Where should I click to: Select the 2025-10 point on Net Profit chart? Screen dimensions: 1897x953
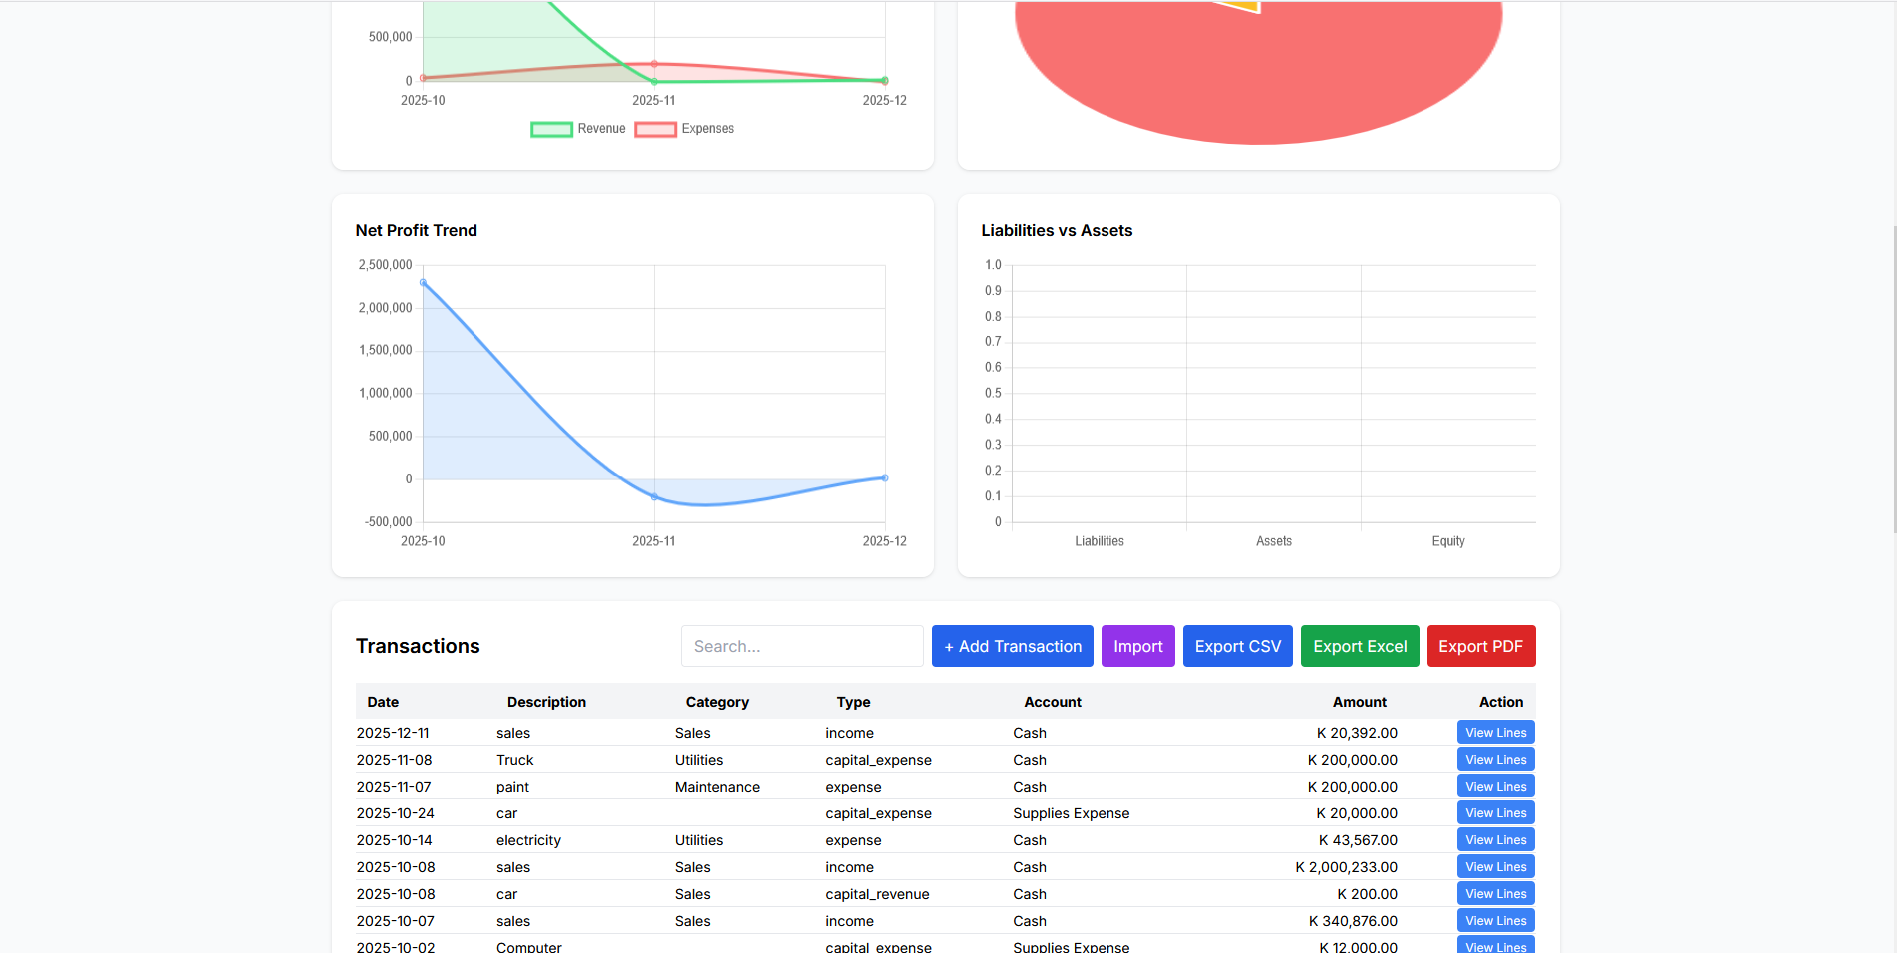pos(424,283)
